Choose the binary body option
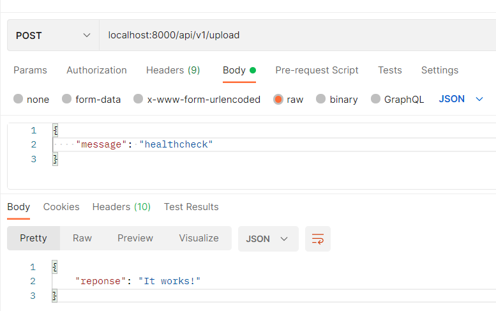This screenshot has height=311, width=496. (320, 99)
